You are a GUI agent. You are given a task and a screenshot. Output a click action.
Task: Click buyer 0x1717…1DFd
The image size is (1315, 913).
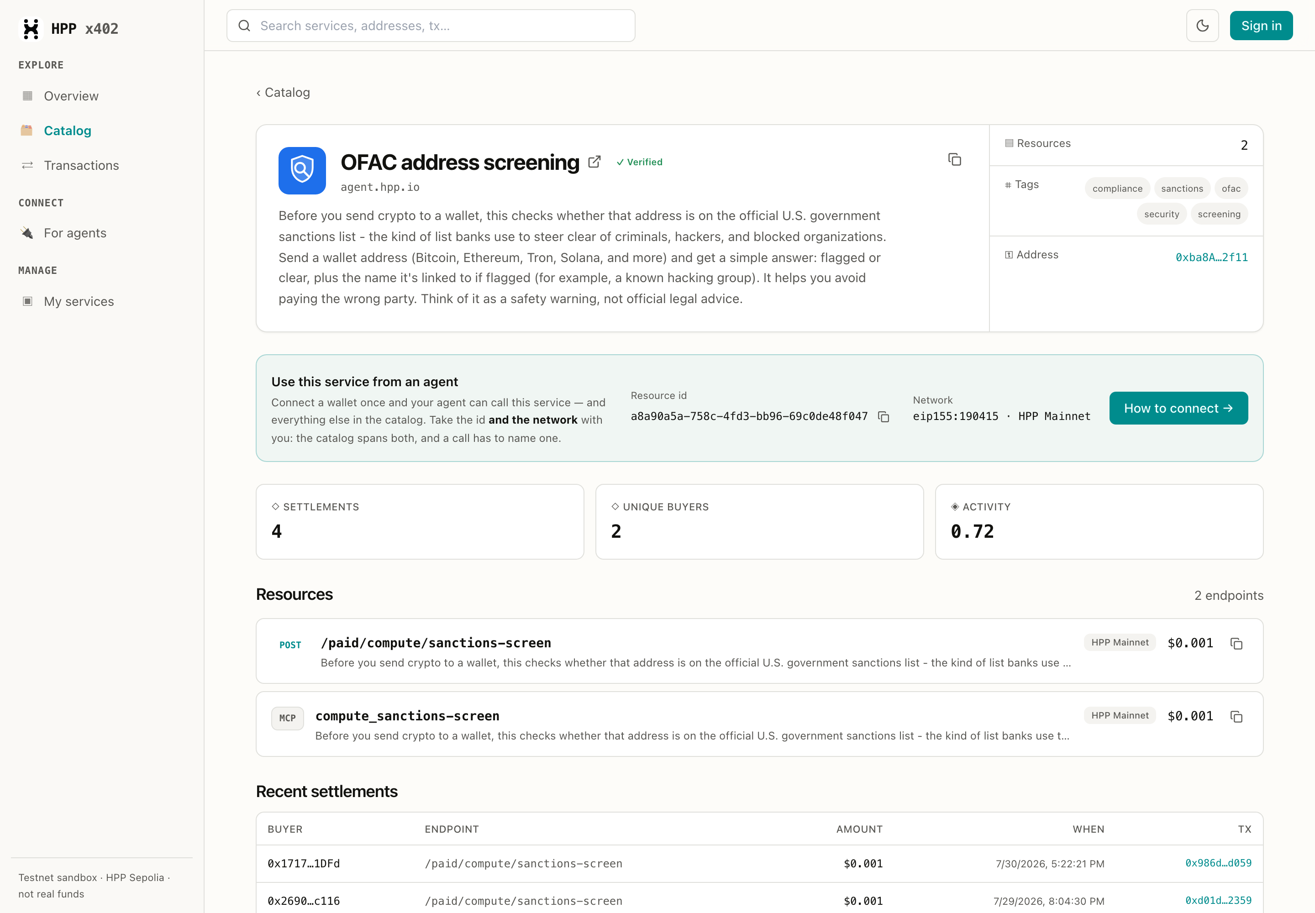pyautogui.click(x=304, y=864)
